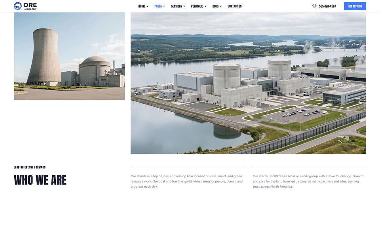Open the Blog dropdown chevron

pyautogui.click(x=220, y=6)
